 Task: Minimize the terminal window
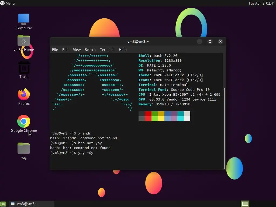coord(199,42)
